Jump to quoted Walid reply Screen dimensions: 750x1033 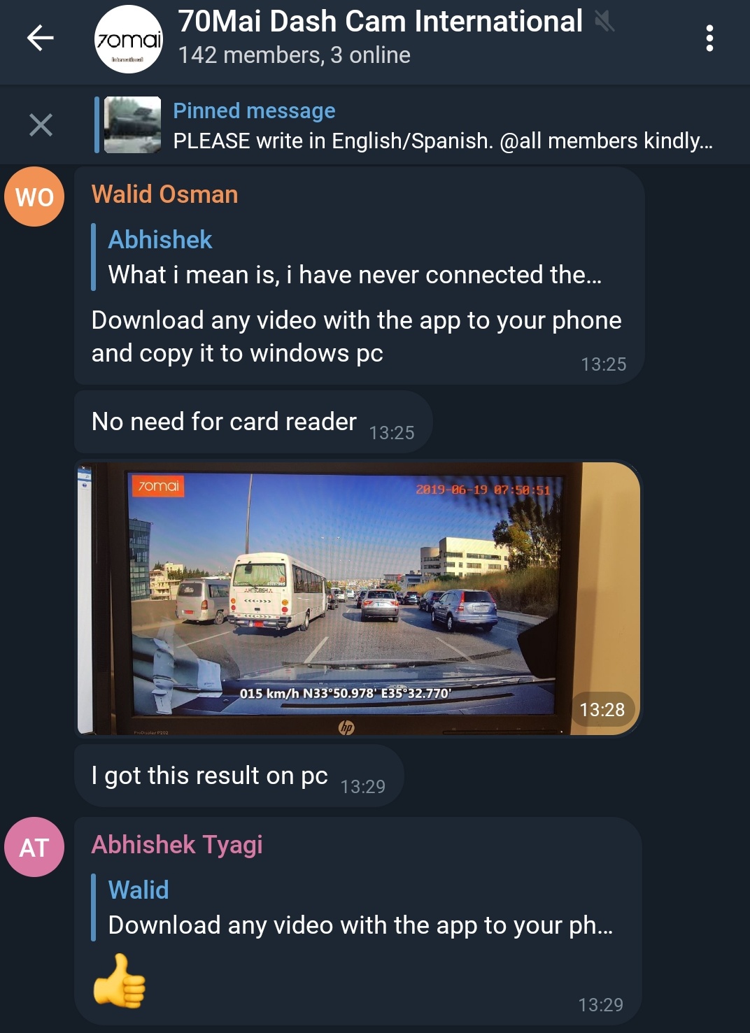[x=354, y=908]
